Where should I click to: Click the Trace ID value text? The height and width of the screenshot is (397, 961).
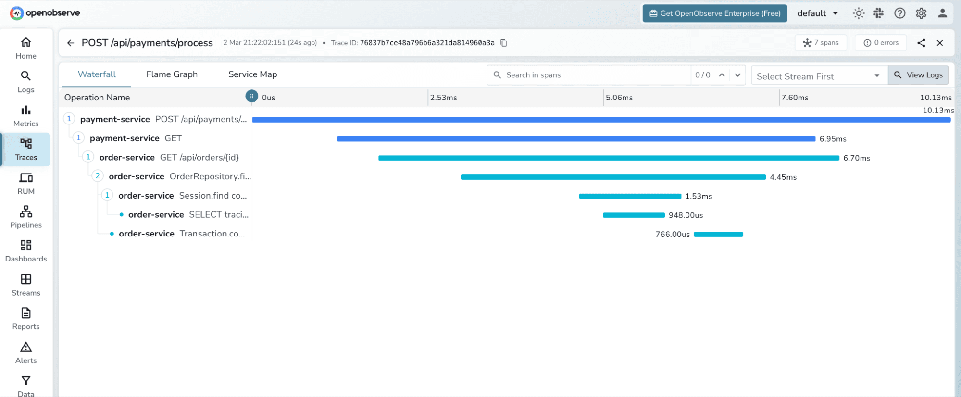(427, 43)
